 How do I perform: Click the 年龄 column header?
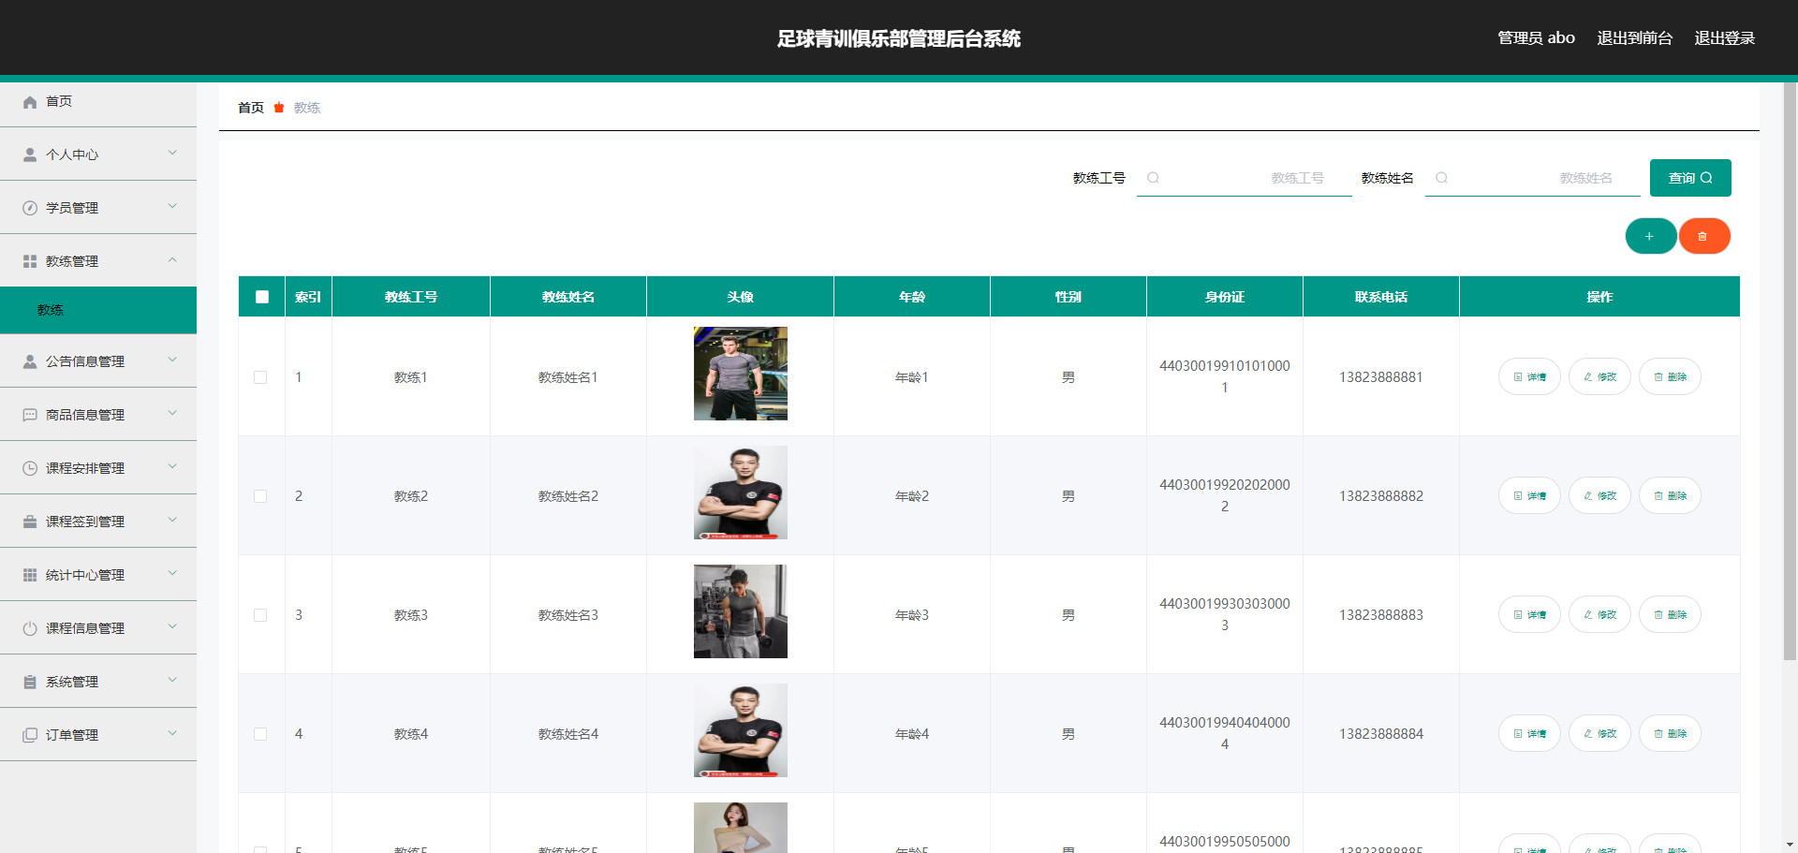point(912,297)
